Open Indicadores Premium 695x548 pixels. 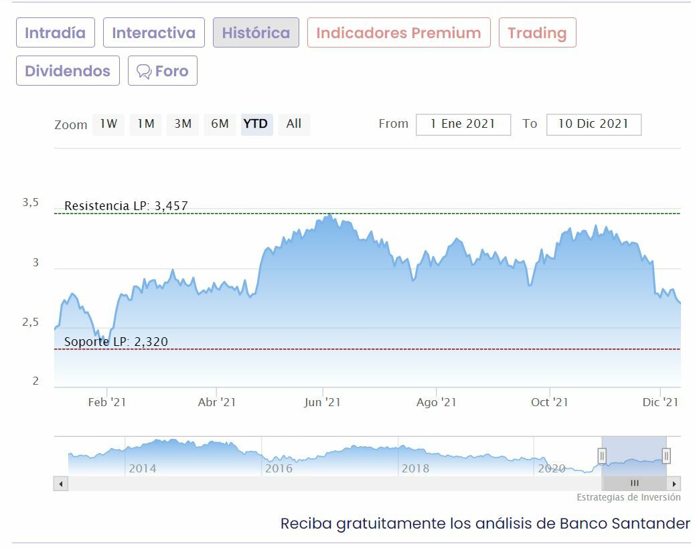pos(398,33)
